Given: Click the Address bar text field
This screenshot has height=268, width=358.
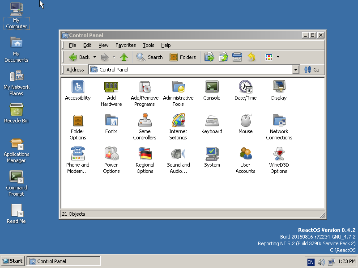Looking at the screenshot, I should point(191,70).
